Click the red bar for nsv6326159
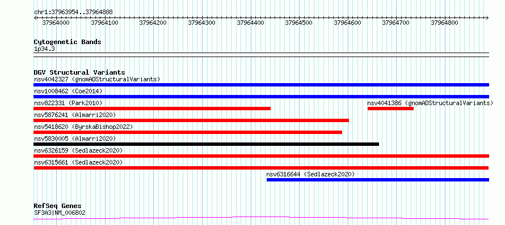The image size is (505, 225). [x=261, y=156]
